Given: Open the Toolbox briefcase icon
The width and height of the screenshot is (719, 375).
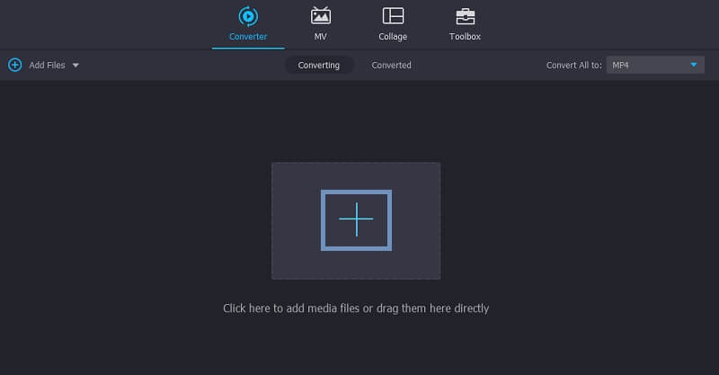Looking at the screenshot, I should point(465,16).
